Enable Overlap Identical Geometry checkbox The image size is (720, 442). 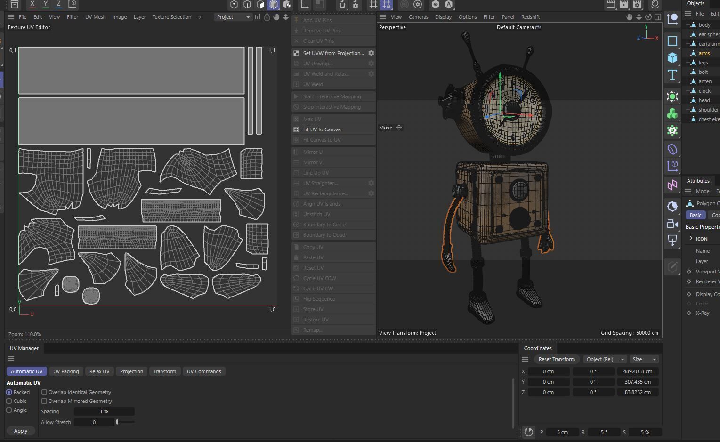44,392
